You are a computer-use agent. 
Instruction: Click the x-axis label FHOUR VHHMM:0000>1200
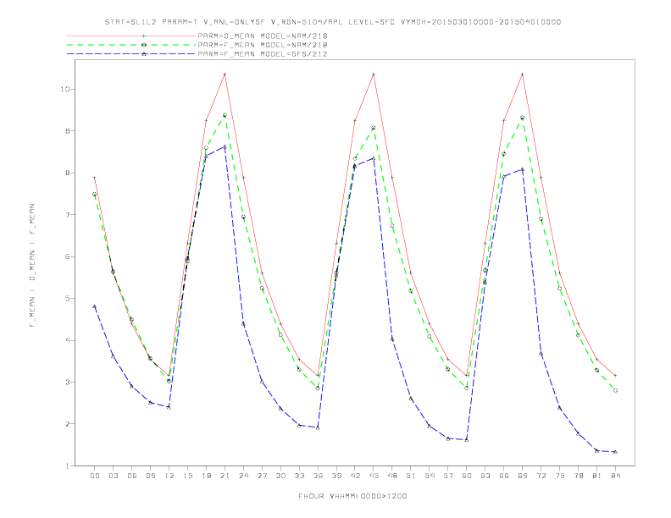coord(352,496)
